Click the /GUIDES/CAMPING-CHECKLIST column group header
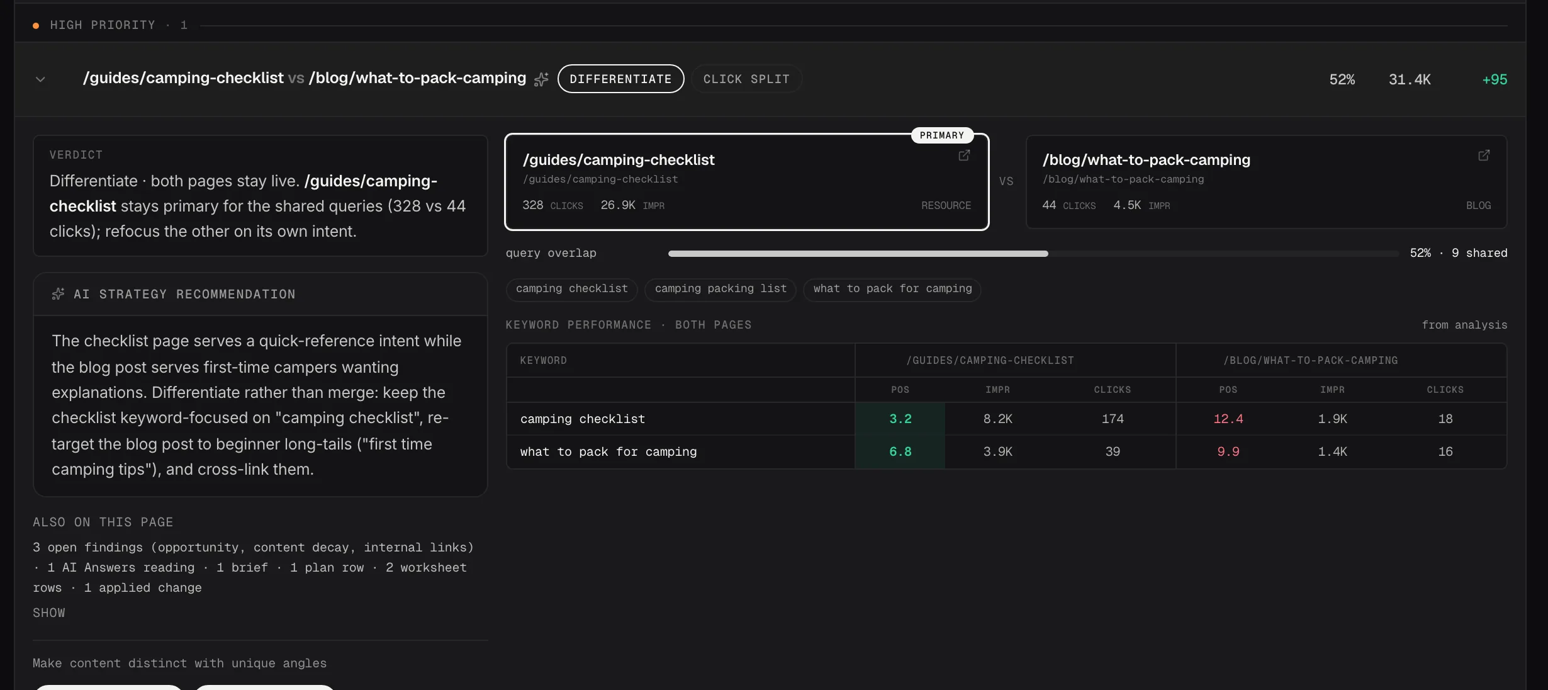This screenshot has width=1548, height=690. point(990,360)
